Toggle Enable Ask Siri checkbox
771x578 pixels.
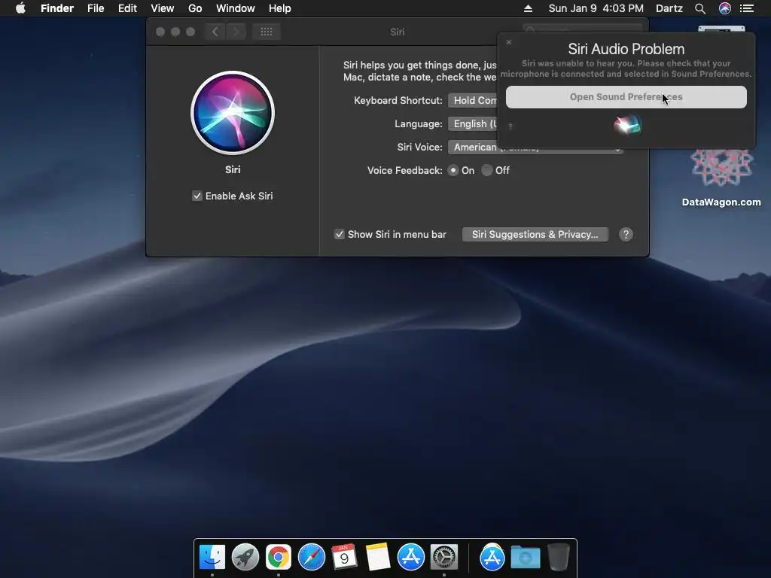197,196
